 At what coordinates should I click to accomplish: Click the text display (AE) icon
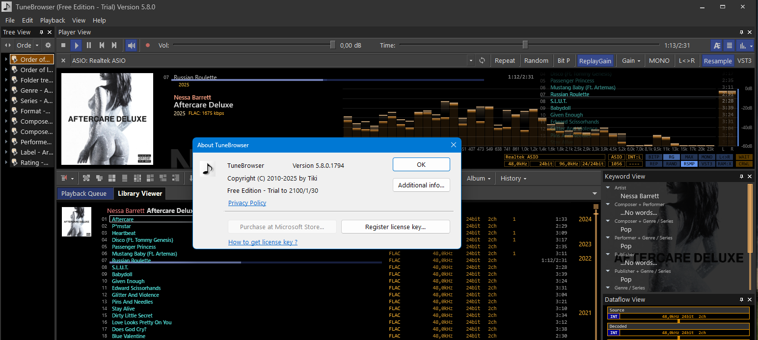point(717,45)
